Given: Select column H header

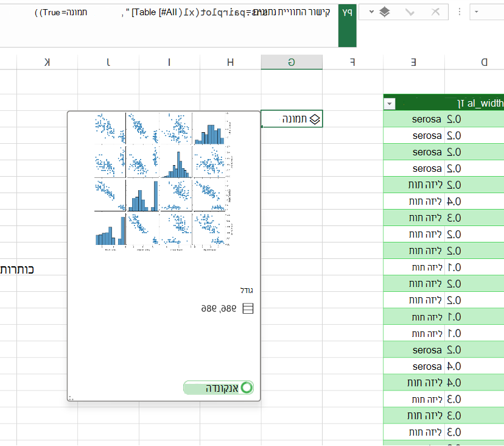Looking at the screenshot, I should point(231,62).
